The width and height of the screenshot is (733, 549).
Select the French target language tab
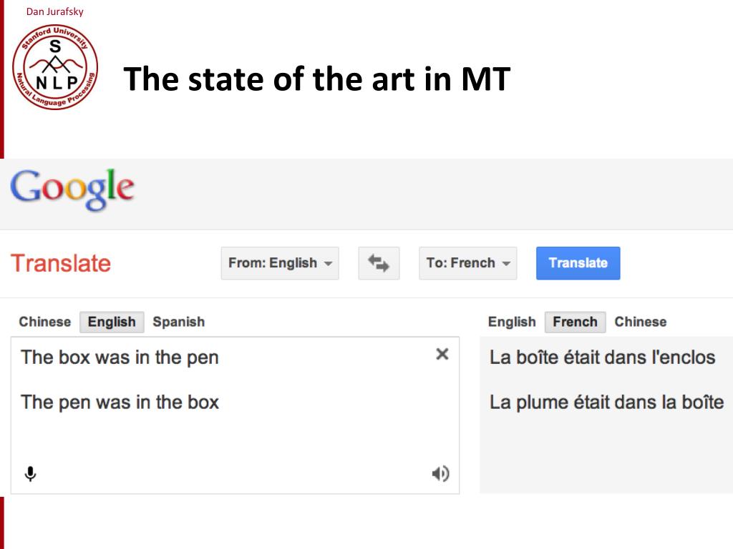click(x=575, y=322)
